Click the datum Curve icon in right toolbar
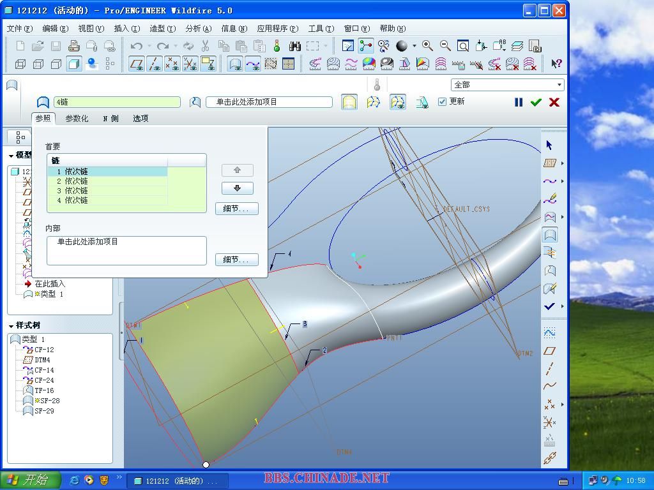Screen dimensions: 654x490 click(x=550, y=386)
